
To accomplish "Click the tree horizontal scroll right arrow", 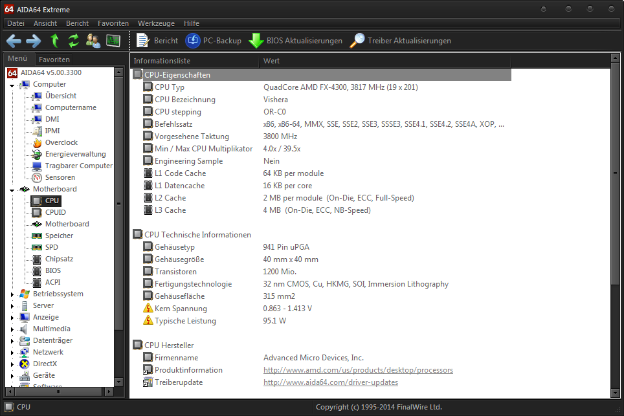I will [x=109, y=392].
